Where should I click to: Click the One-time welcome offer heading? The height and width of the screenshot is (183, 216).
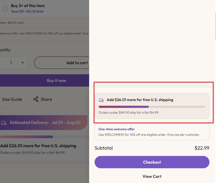116,129
